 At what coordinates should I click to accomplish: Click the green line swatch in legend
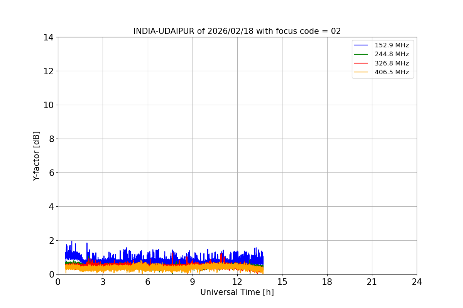click(362, 54)
